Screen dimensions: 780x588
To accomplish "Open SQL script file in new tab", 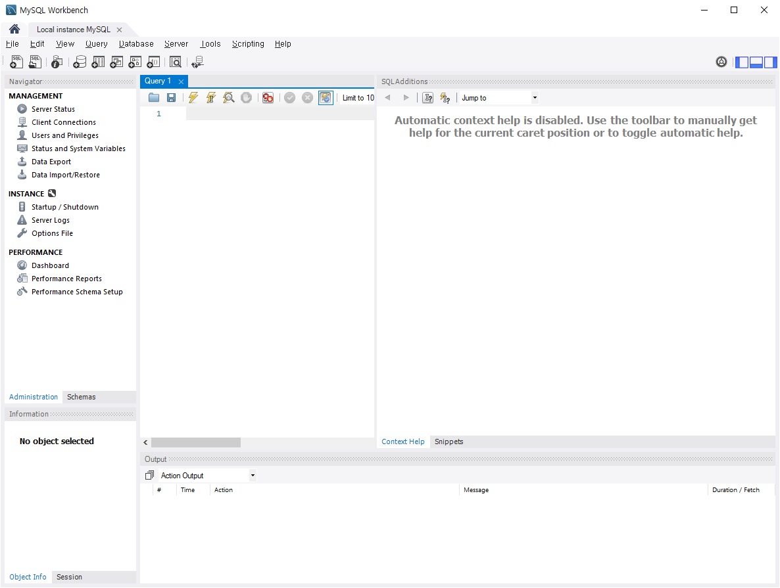I will (x=35, y=62).
